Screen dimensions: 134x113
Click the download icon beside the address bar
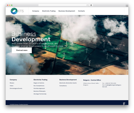[91, 5]
